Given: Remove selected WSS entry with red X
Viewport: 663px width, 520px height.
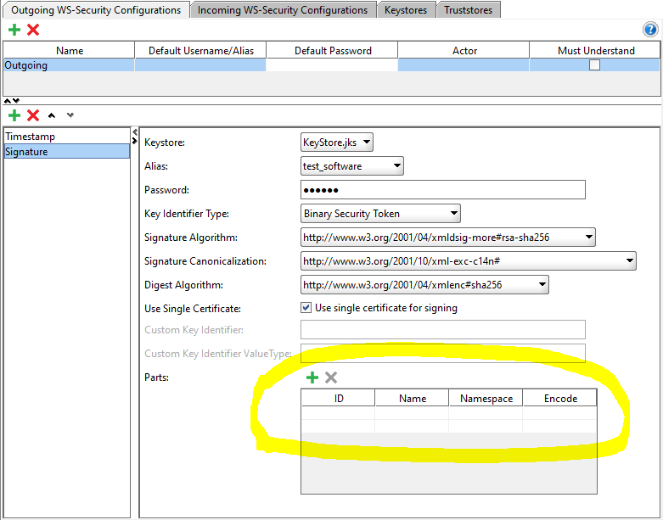Looking at the screenshot, I should (x=33, y=115).
